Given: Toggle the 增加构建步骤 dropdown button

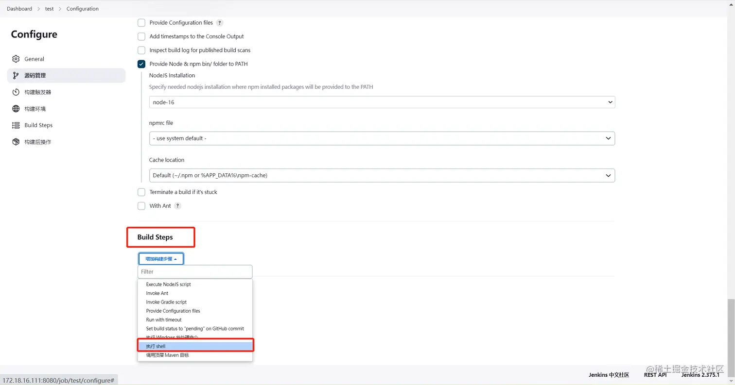Looking at the screenshot, I should 161,259.
